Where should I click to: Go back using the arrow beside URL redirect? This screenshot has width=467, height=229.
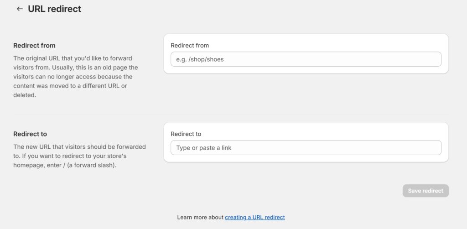point(20,9)
